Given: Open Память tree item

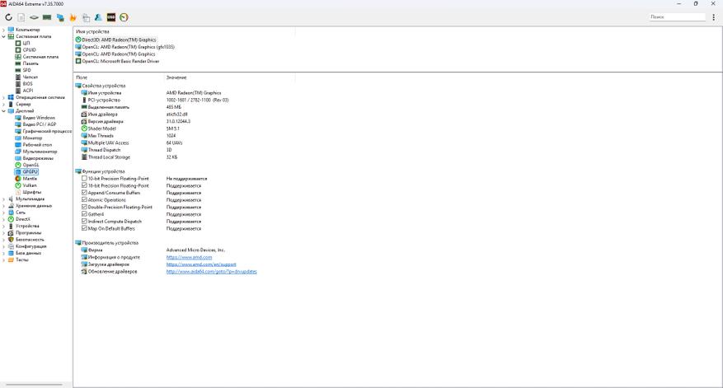Looking at the screenshot, I should pyautogui.click(x=31, y=63).
